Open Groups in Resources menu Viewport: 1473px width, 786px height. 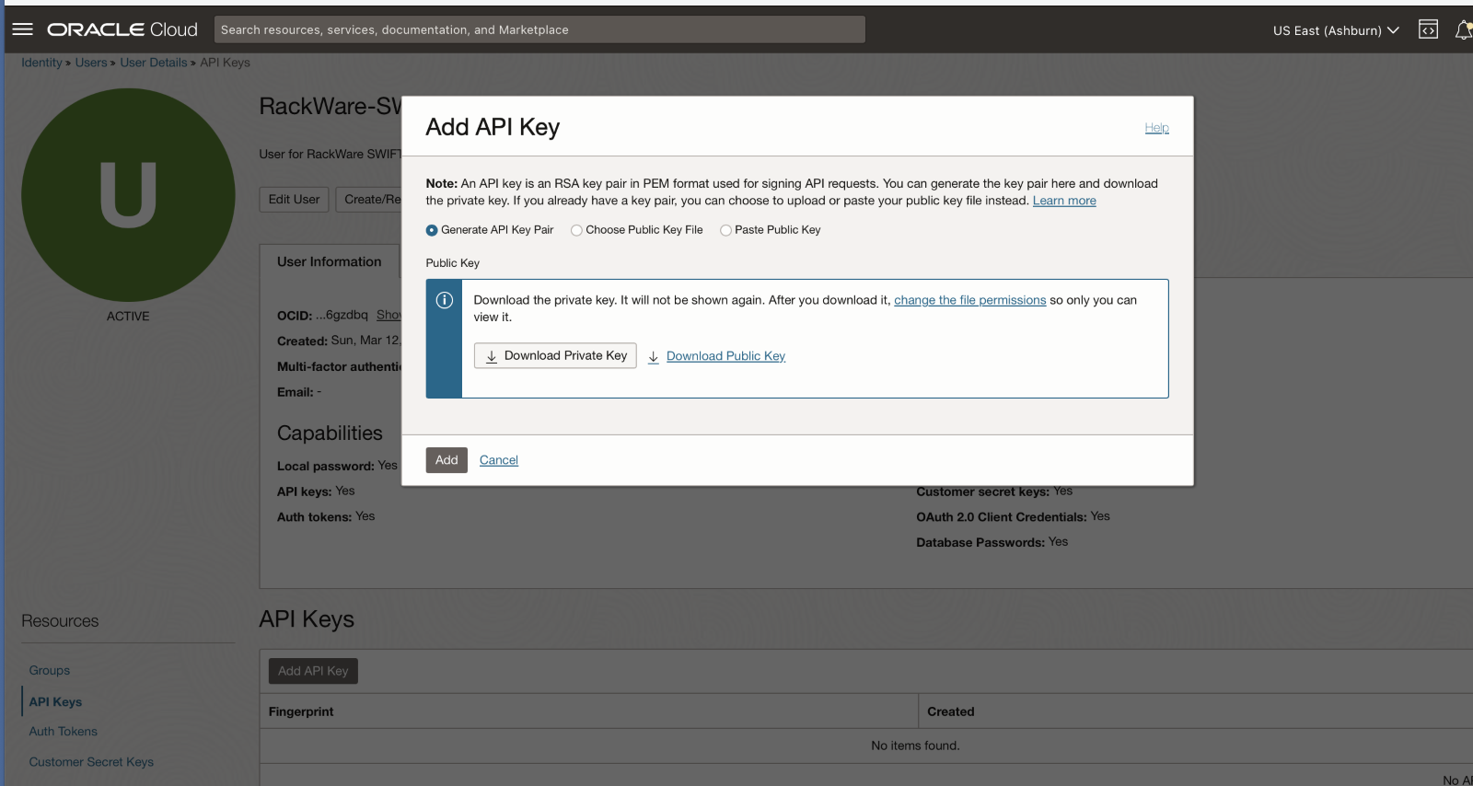click(50, 670)
